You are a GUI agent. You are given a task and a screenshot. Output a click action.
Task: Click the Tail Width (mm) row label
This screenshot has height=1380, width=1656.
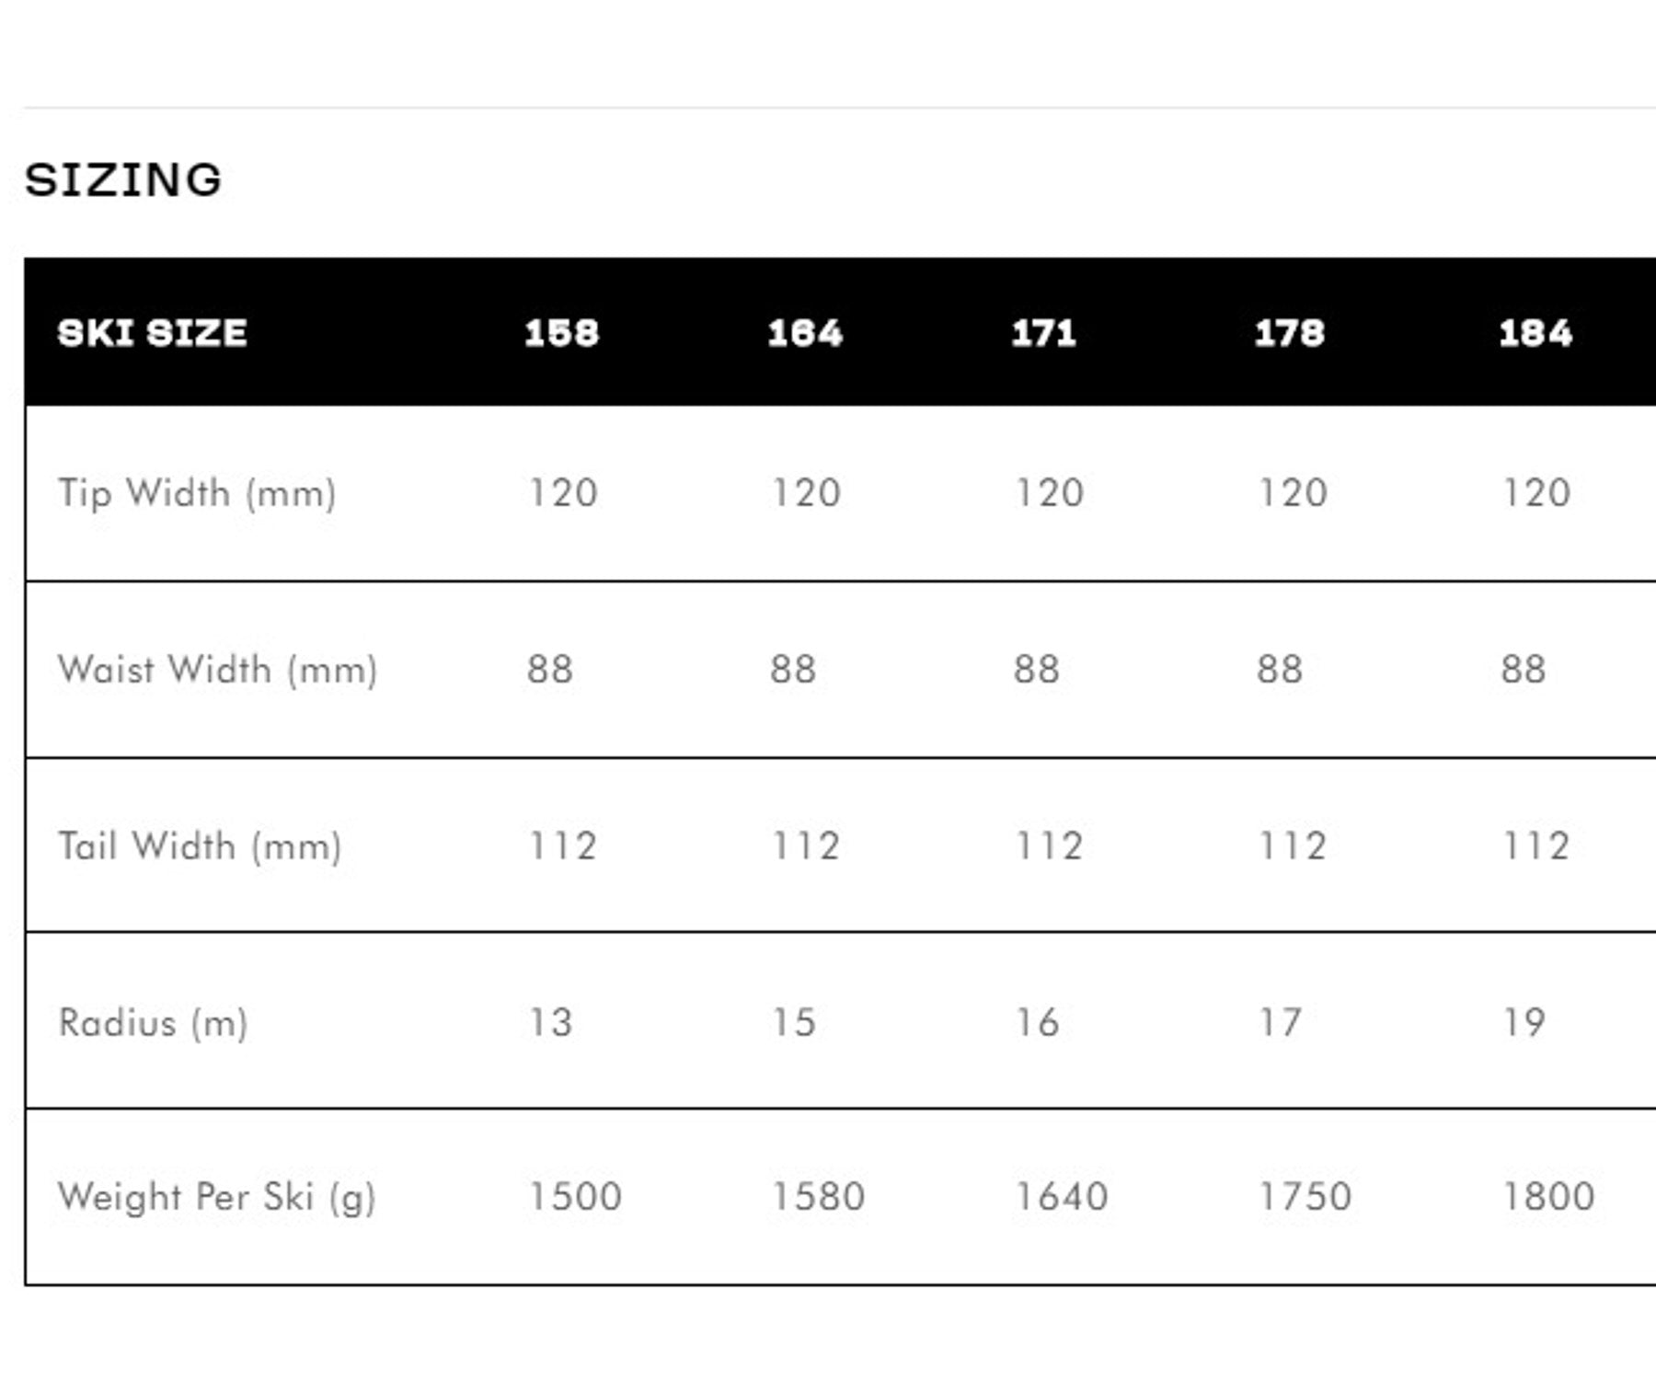click(200, 846)
